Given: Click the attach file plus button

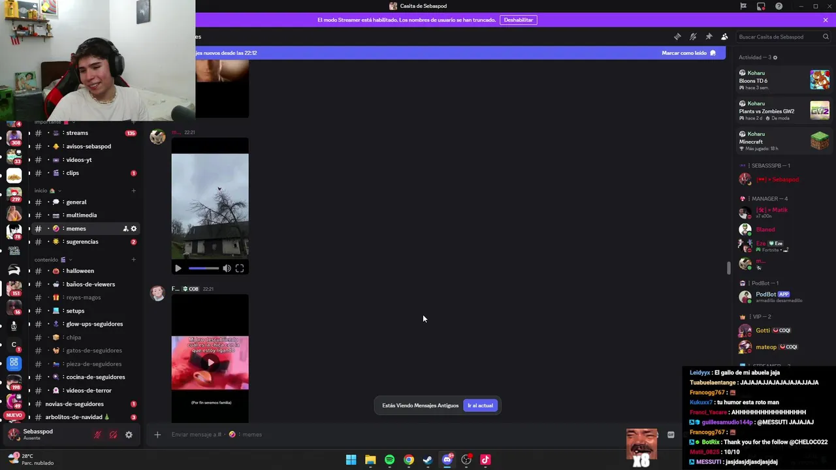Looking at the screenshot, I should (x=157, y=435).
